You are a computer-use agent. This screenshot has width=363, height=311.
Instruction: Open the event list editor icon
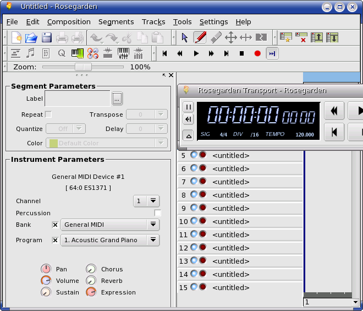(46, 53)
